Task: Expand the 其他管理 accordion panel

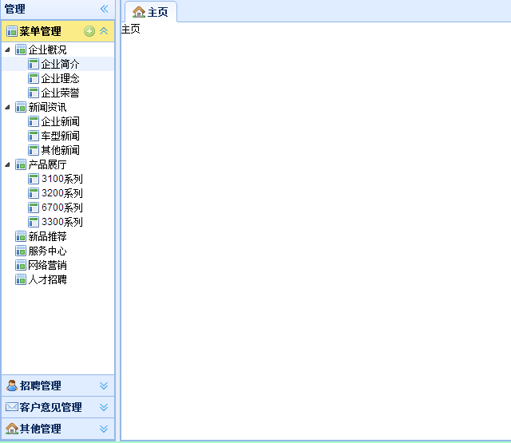Action: 104,429
